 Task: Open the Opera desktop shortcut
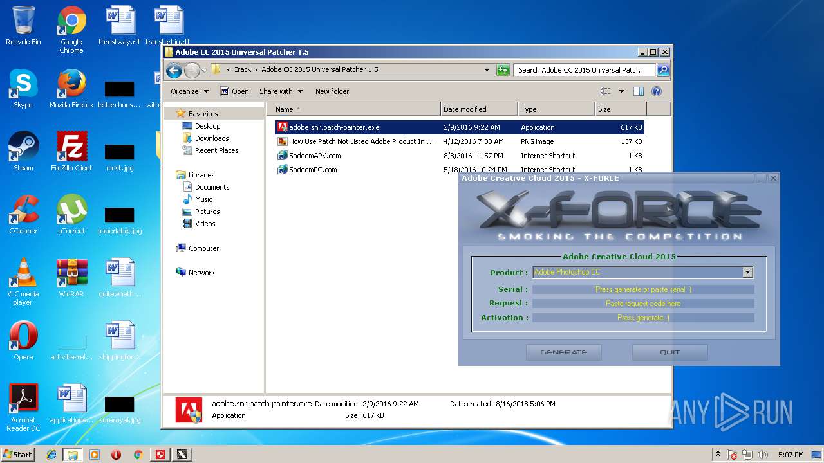(23, 341)
